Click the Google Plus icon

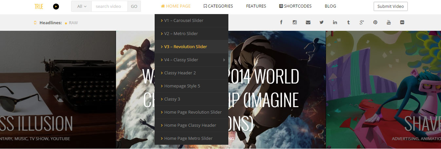point(362,22)
